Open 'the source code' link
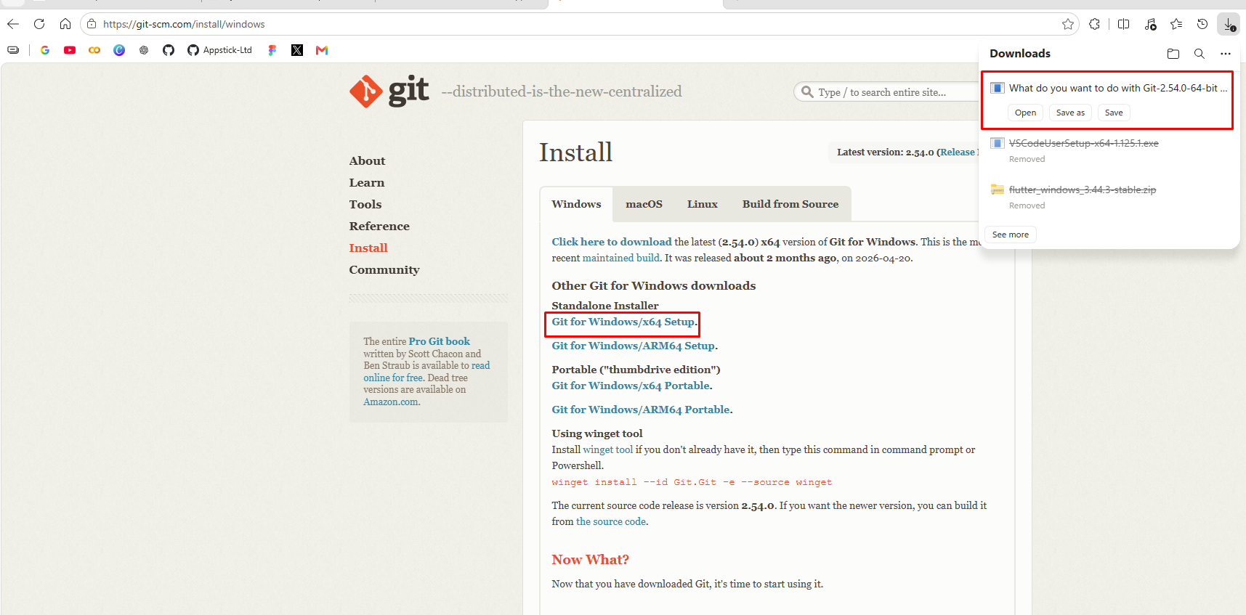 (611, 521)
